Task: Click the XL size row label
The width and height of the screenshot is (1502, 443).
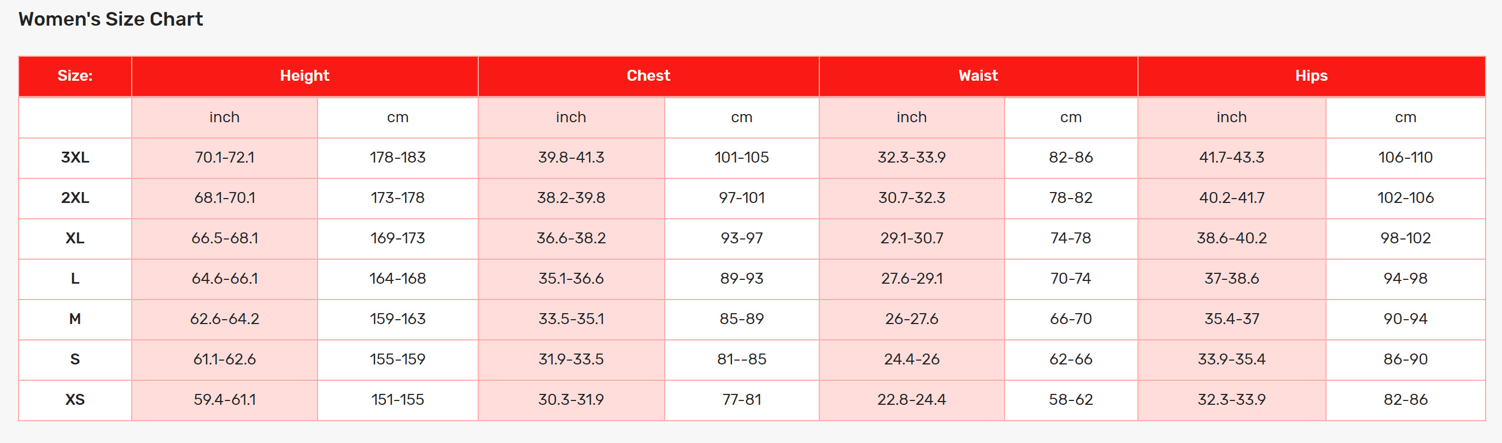Action: click(75, 238)
